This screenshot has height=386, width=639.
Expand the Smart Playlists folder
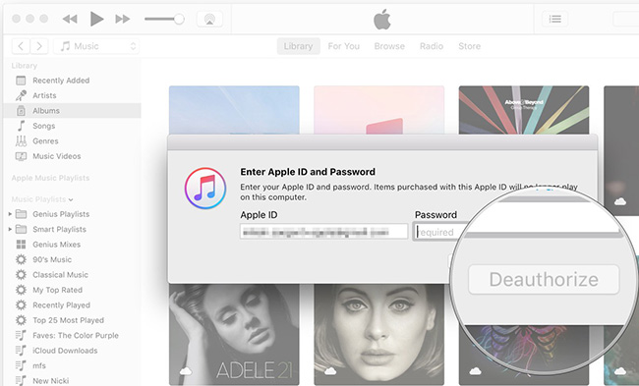coord(10,229)
